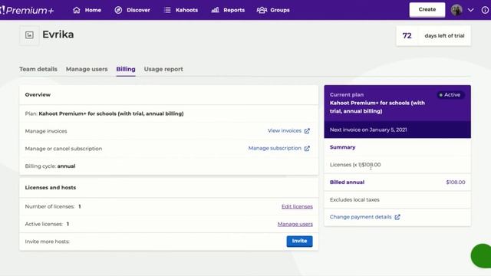Click external link icon beside Change payment details
Image resolution: width=491 pixels, height=276 pixels.
pos(397,217)
